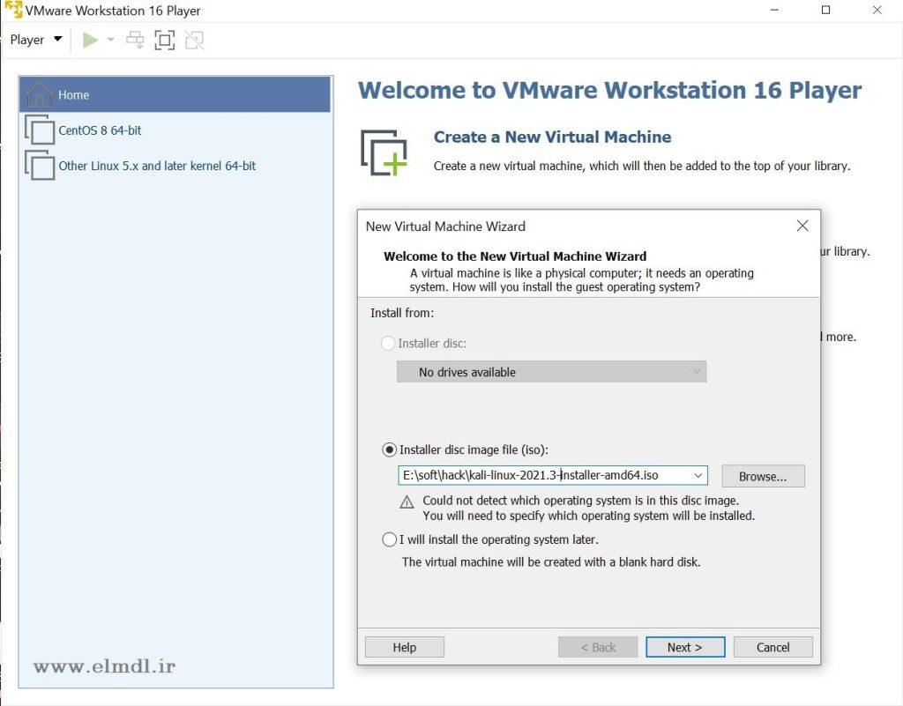Click the Other Linux 5.x VM icon
The image size is (903, 706).
pyautogui.click(x=40, y=166)
